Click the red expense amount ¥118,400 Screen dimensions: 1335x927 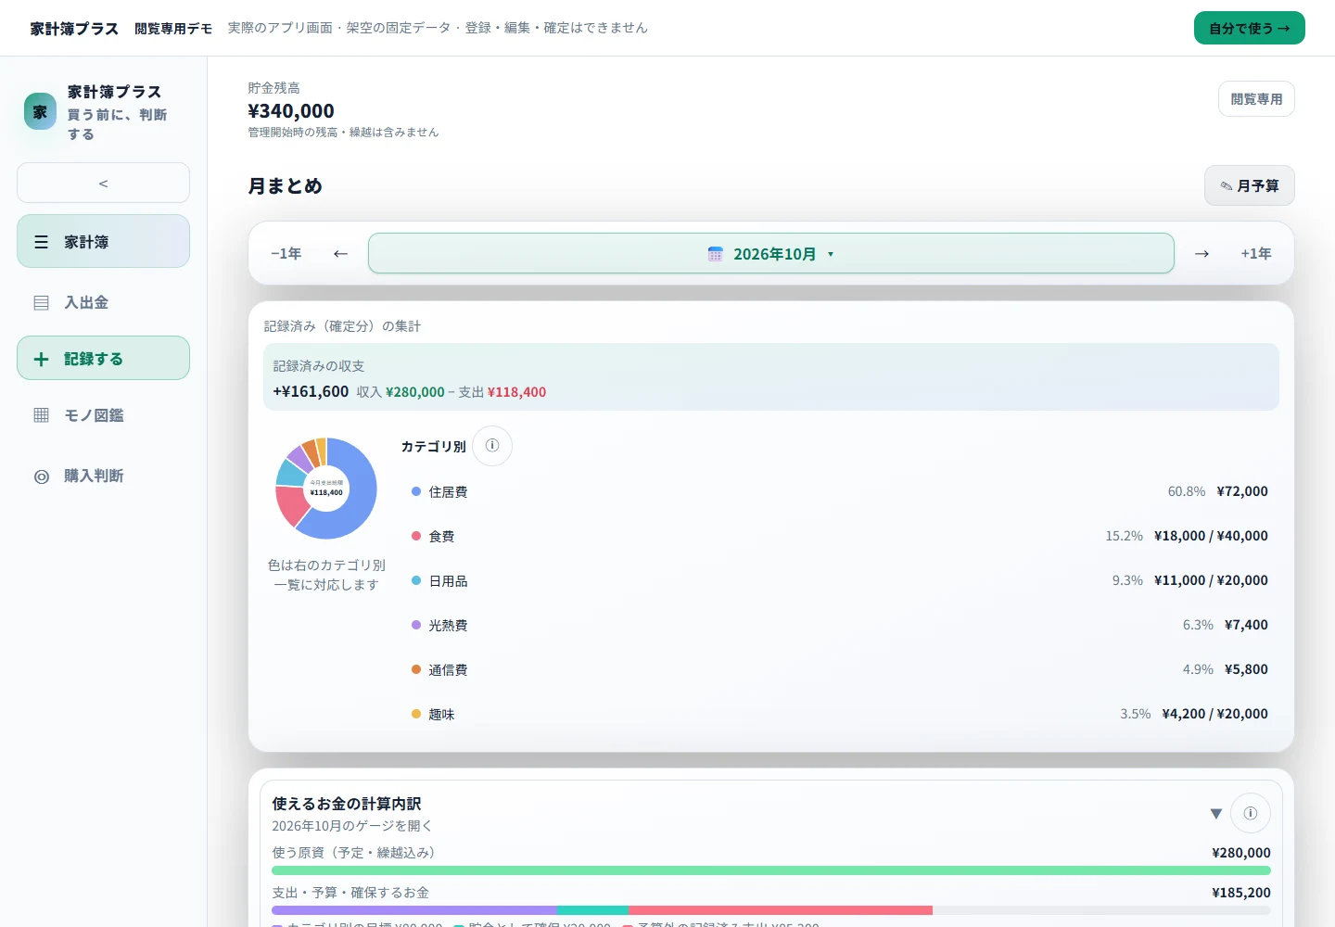(x=516, y=392)
